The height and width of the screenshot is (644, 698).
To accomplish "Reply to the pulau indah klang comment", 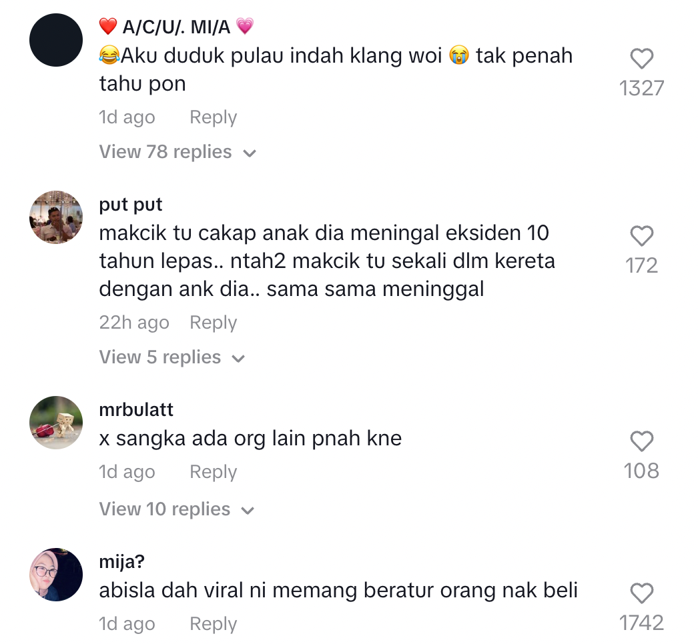I will (x=214, y=117).
